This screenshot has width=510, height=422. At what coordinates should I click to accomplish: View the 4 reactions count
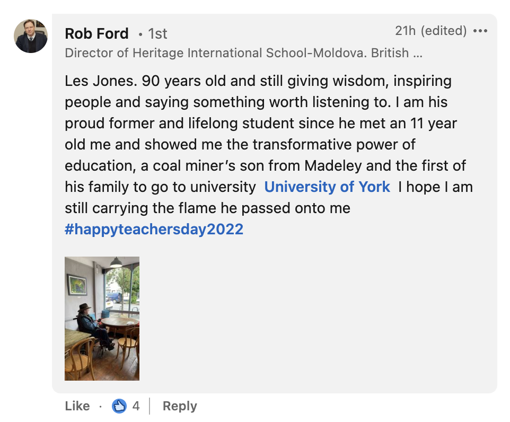[x=136, y=406]
